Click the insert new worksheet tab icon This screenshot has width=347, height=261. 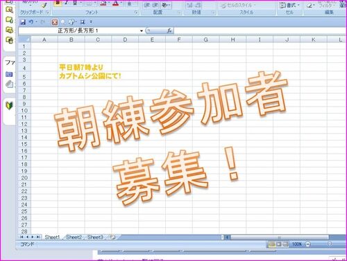pos(112,237)
